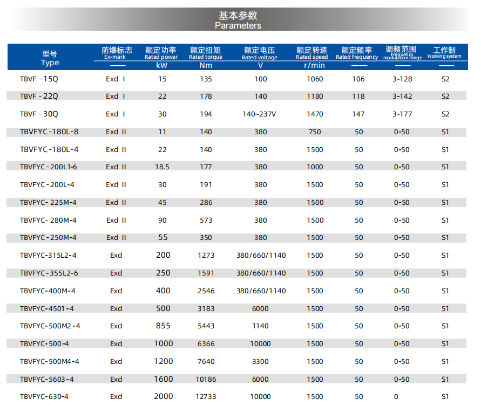This screenshot has height=406, width=481.
Task: Click the Ex-mark column header
Action: tap(117, 53)
